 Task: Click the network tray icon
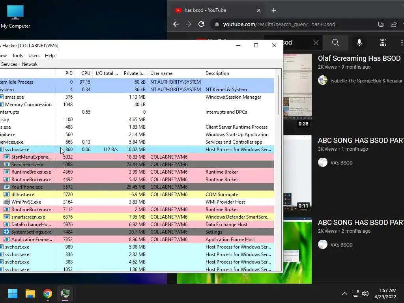[x=355, y=294]
